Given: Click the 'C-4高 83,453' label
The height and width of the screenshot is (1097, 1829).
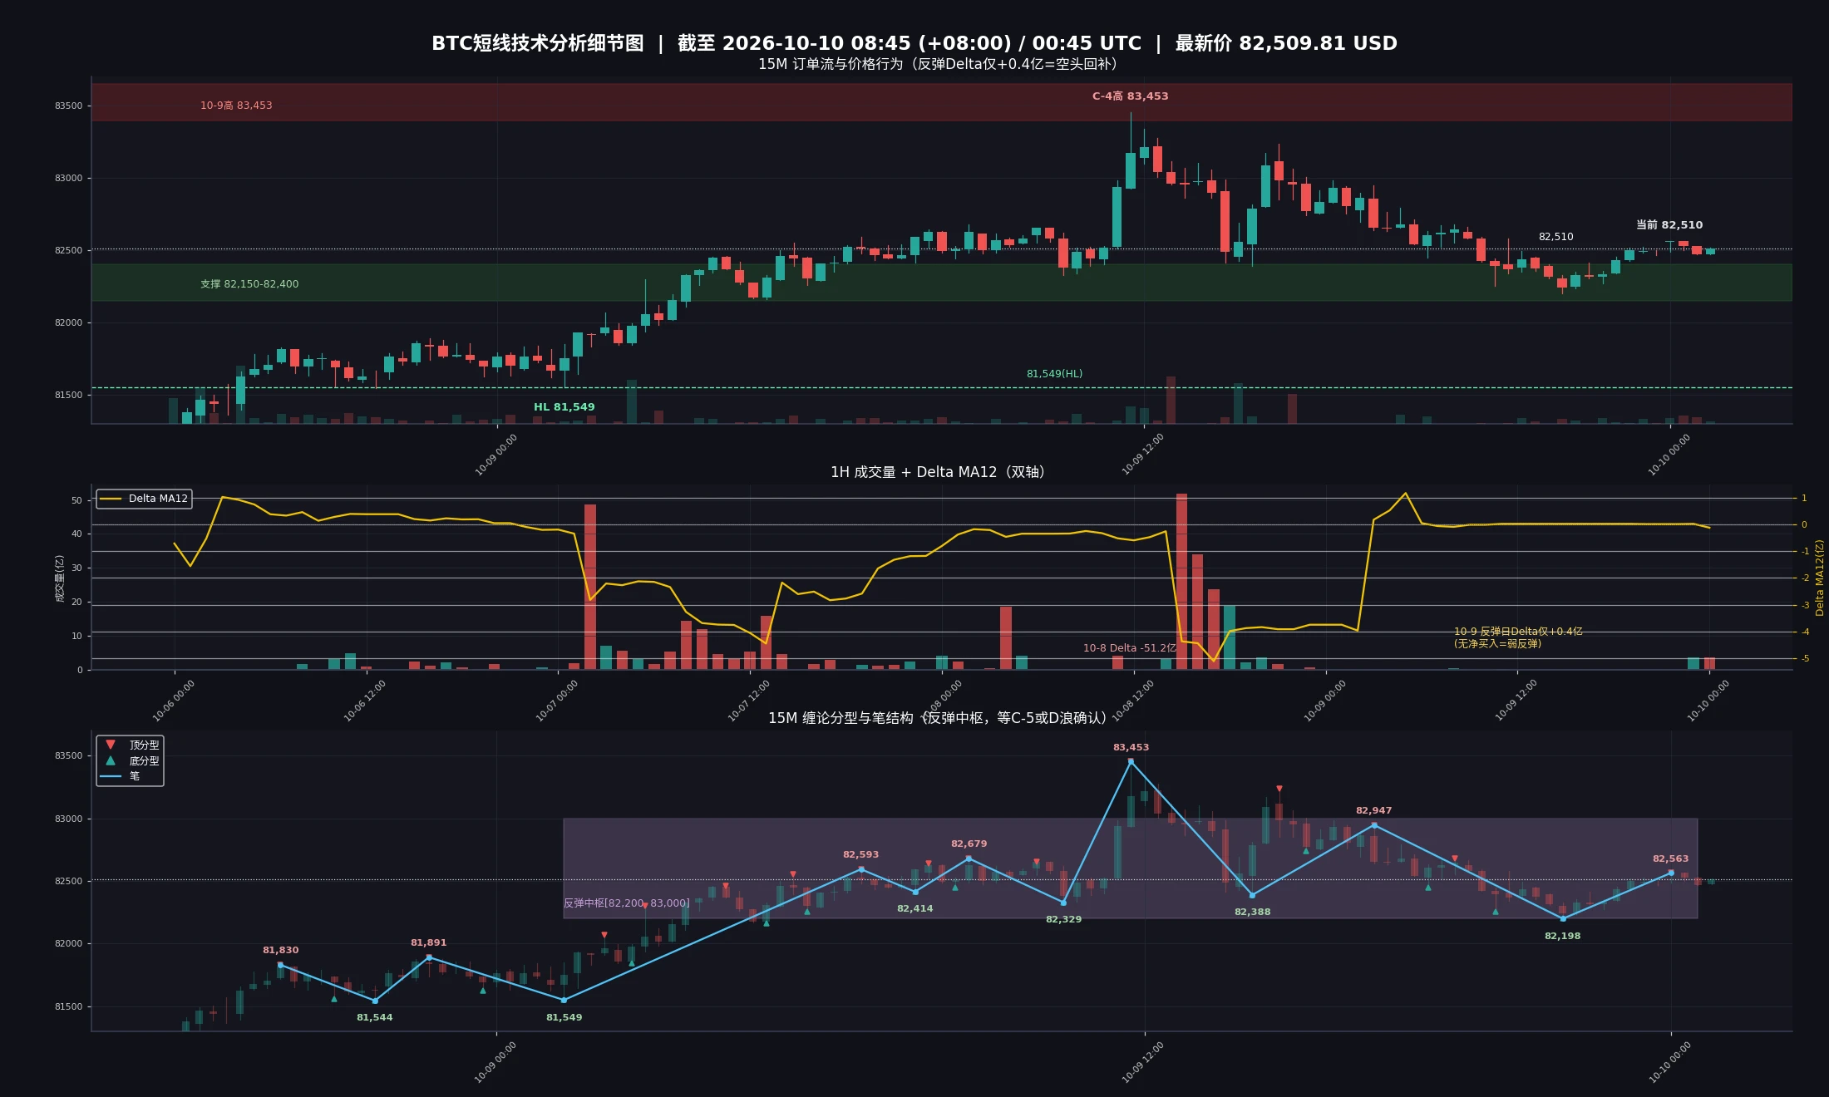Looking at the screenshot, I should (x=1130, y=96).
